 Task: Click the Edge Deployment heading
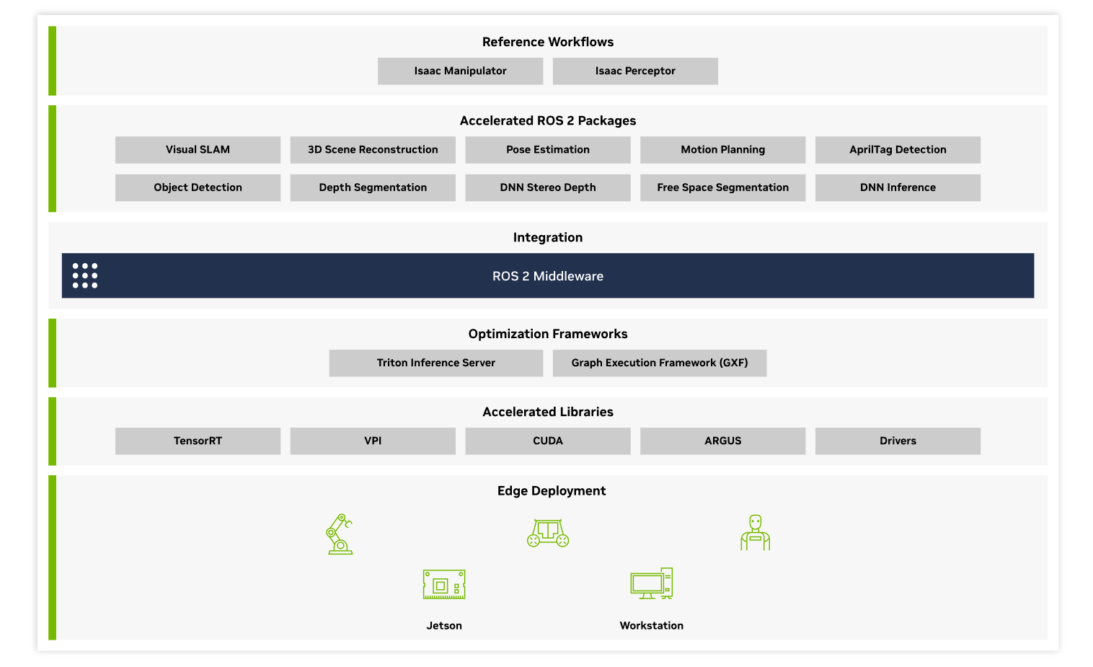pos(552,491)
